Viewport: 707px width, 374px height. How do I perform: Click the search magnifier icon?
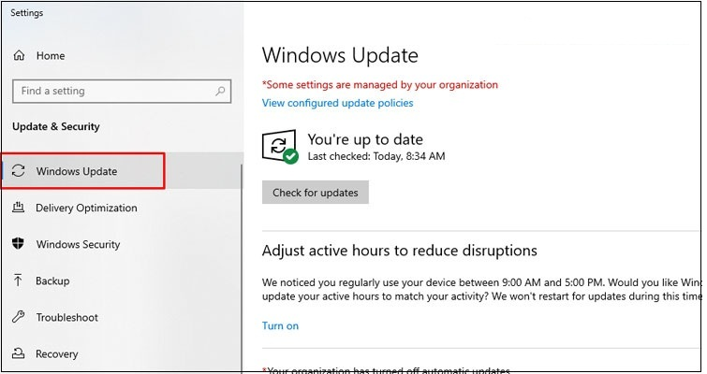pos(220,92)
